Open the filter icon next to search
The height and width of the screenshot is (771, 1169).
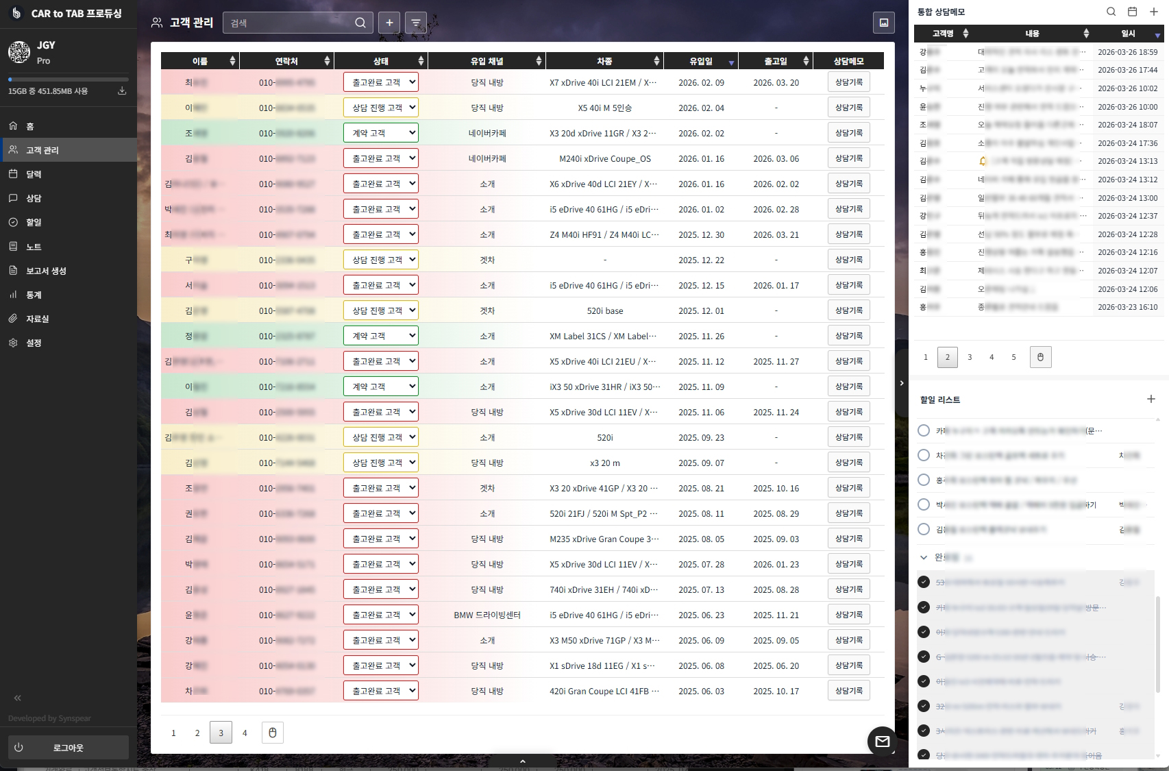pos(415,23)
